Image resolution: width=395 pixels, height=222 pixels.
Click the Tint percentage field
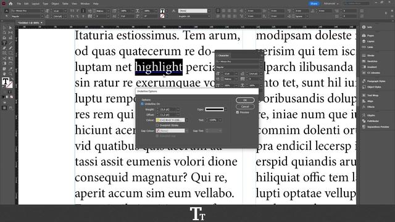213,120
